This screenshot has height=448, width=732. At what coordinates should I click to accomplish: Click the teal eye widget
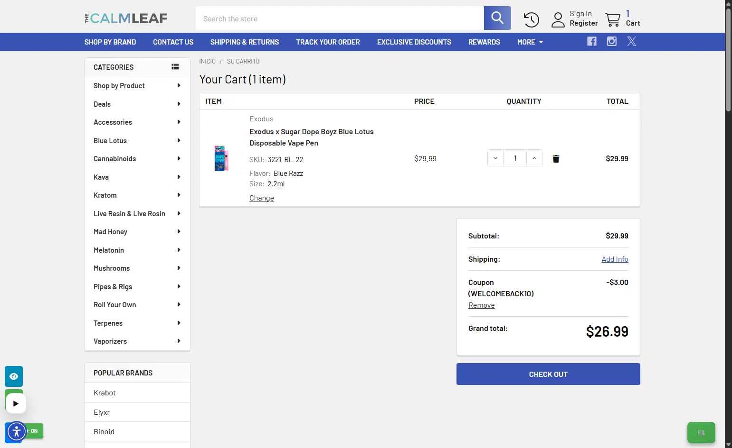[x=14, y=376]
